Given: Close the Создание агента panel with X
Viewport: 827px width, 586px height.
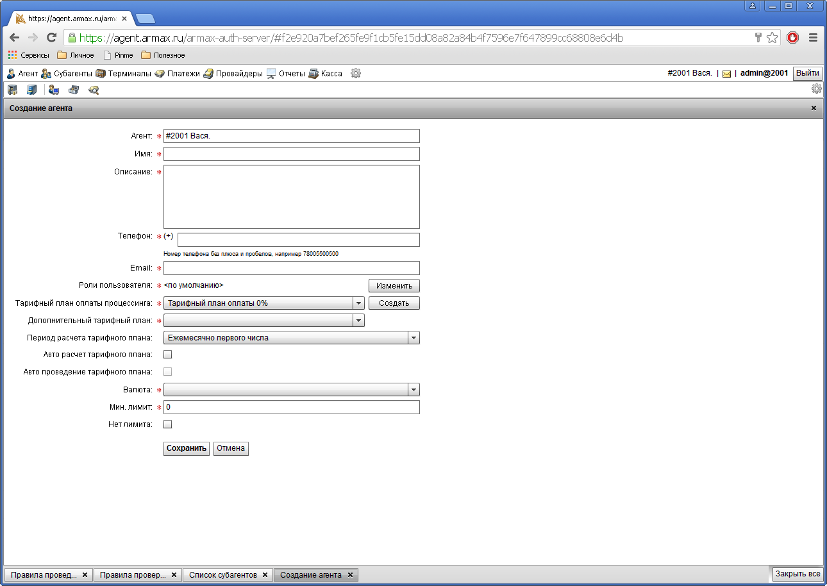Looking at the screenshot, I should point(814,108).
